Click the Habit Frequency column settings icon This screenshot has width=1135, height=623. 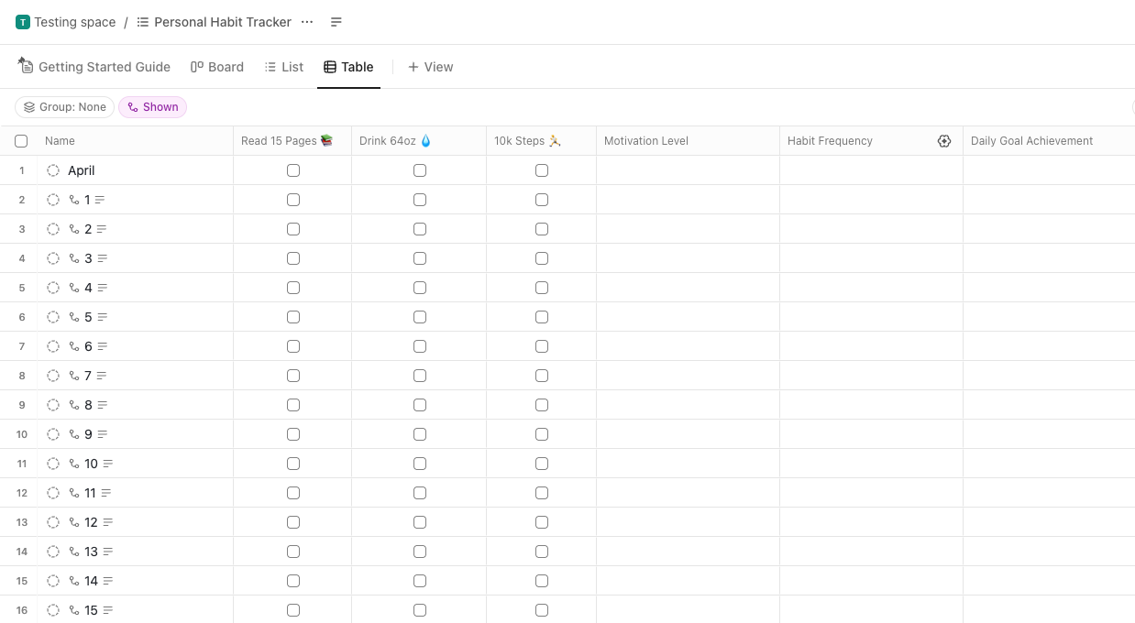[944, 141]
